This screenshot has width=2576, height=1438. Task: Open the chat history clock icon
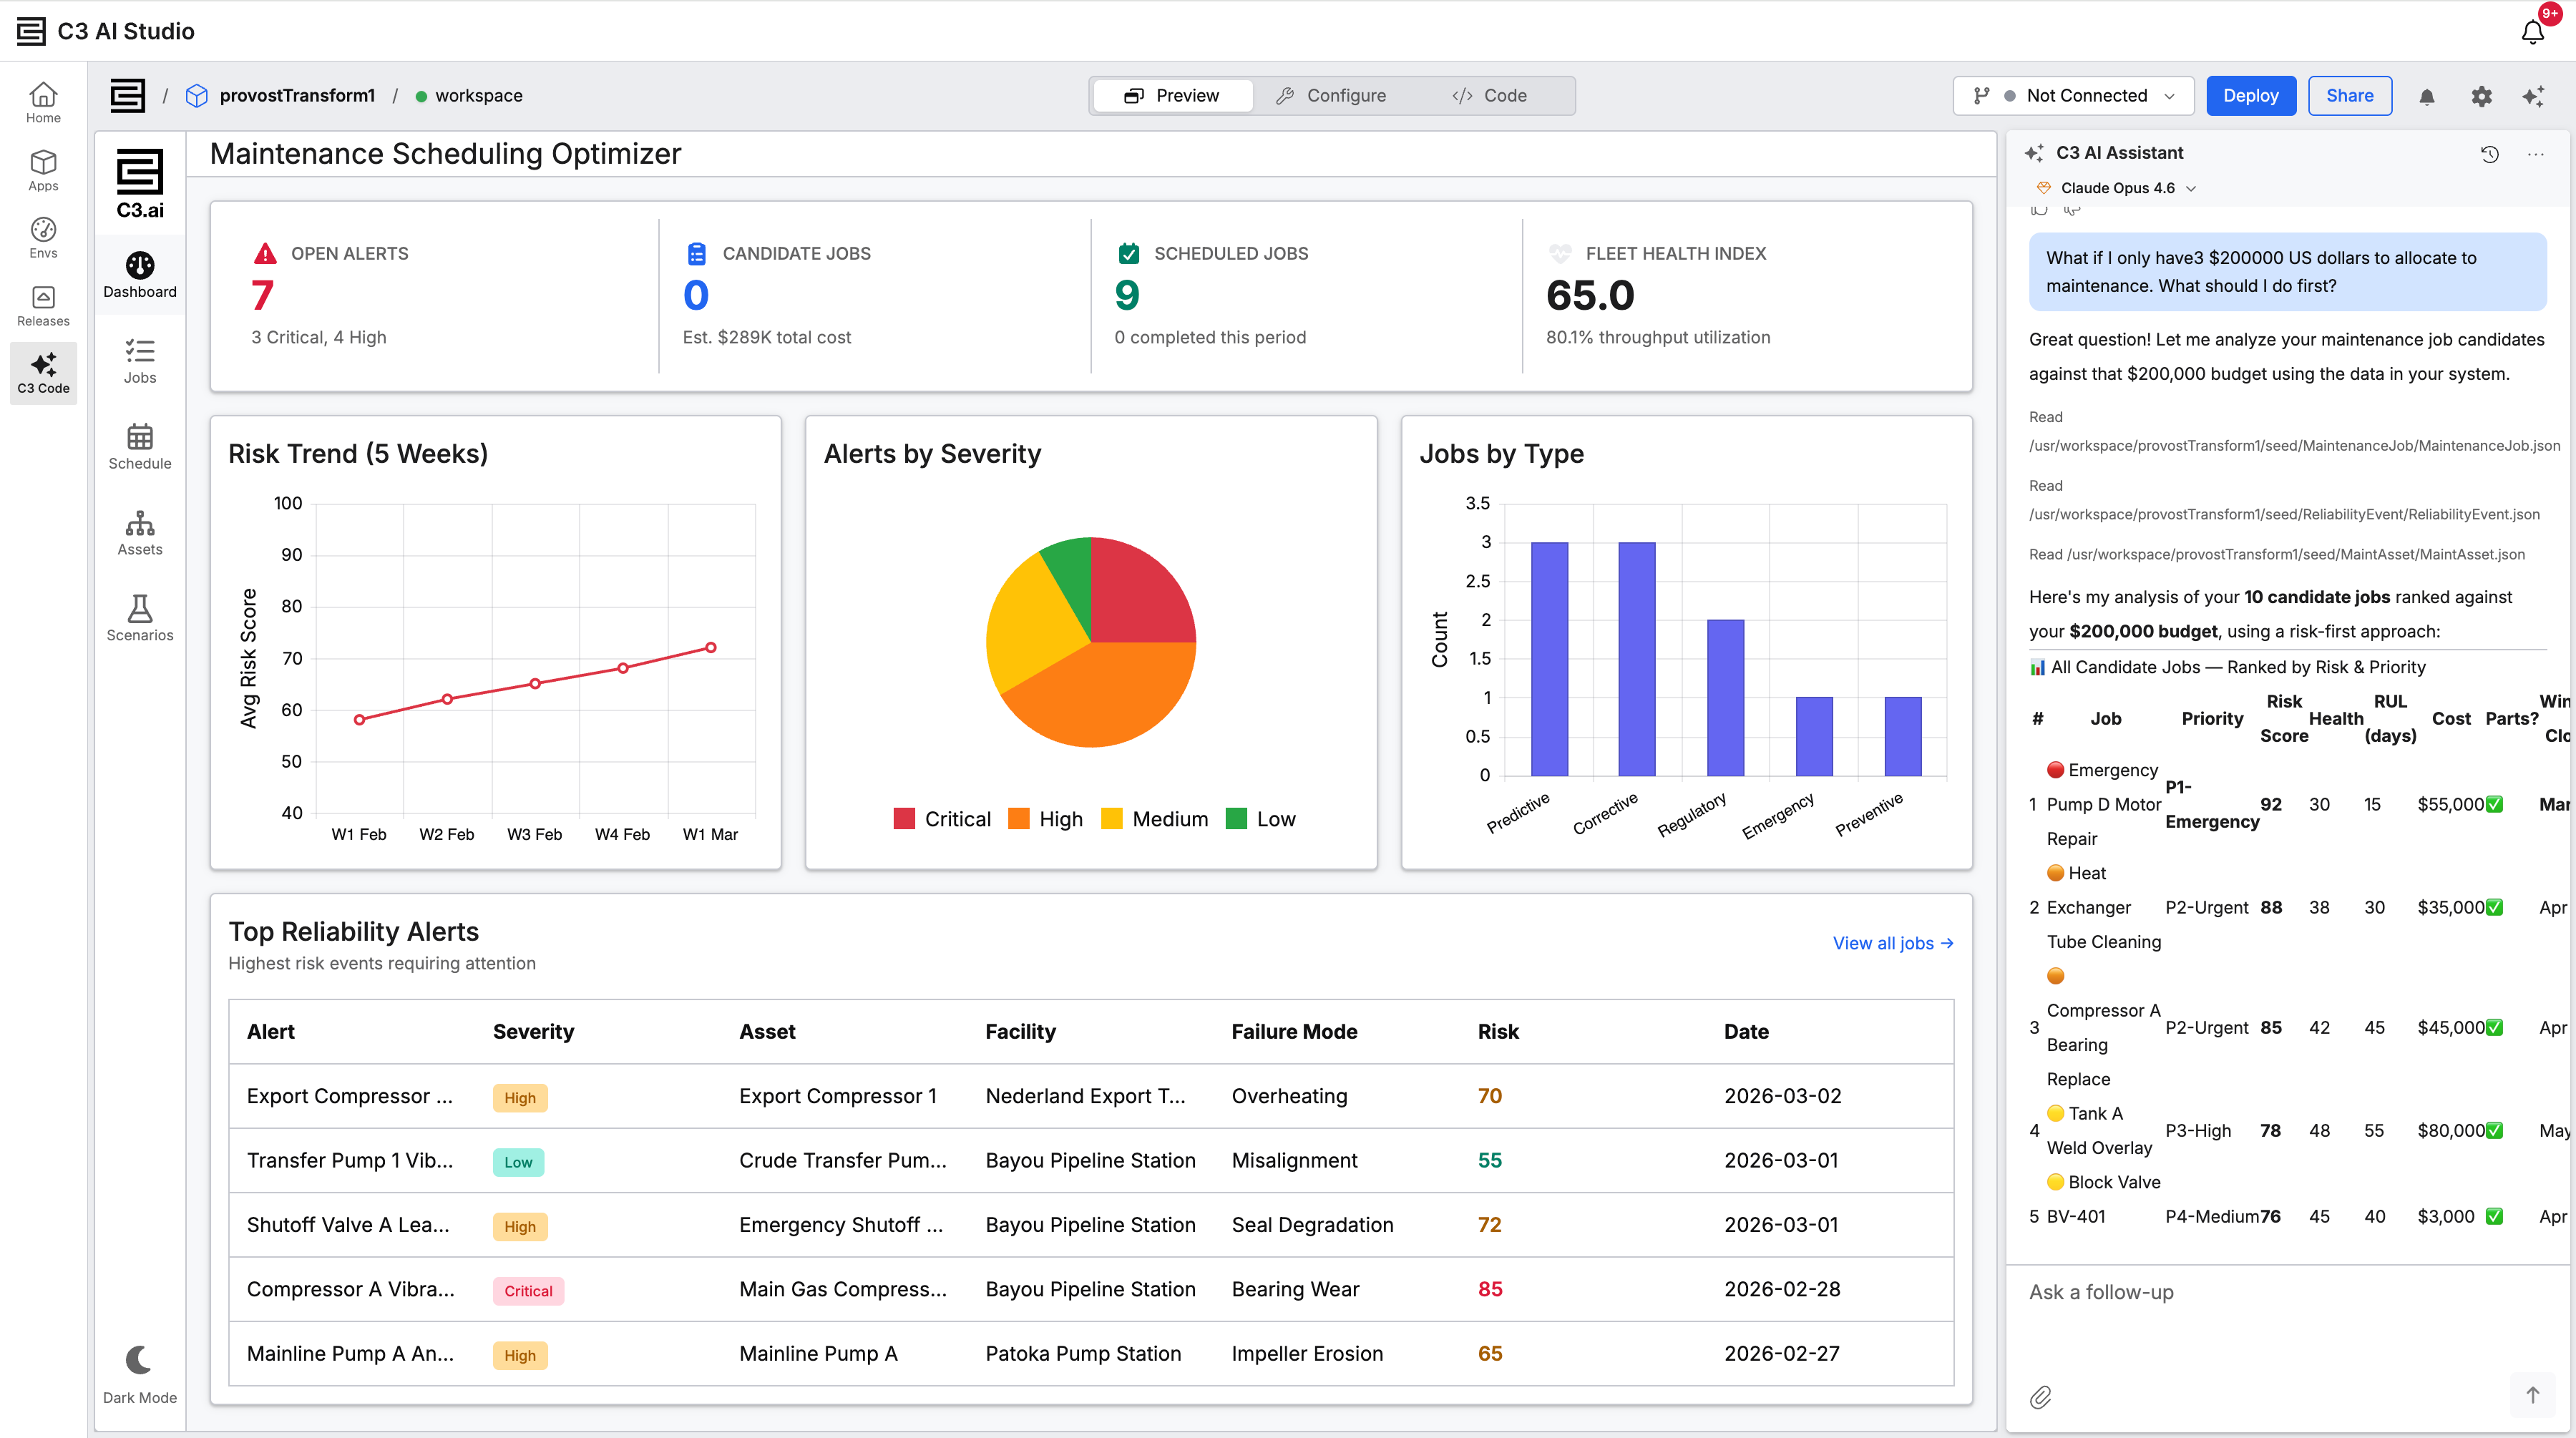tap(2489, 154)
